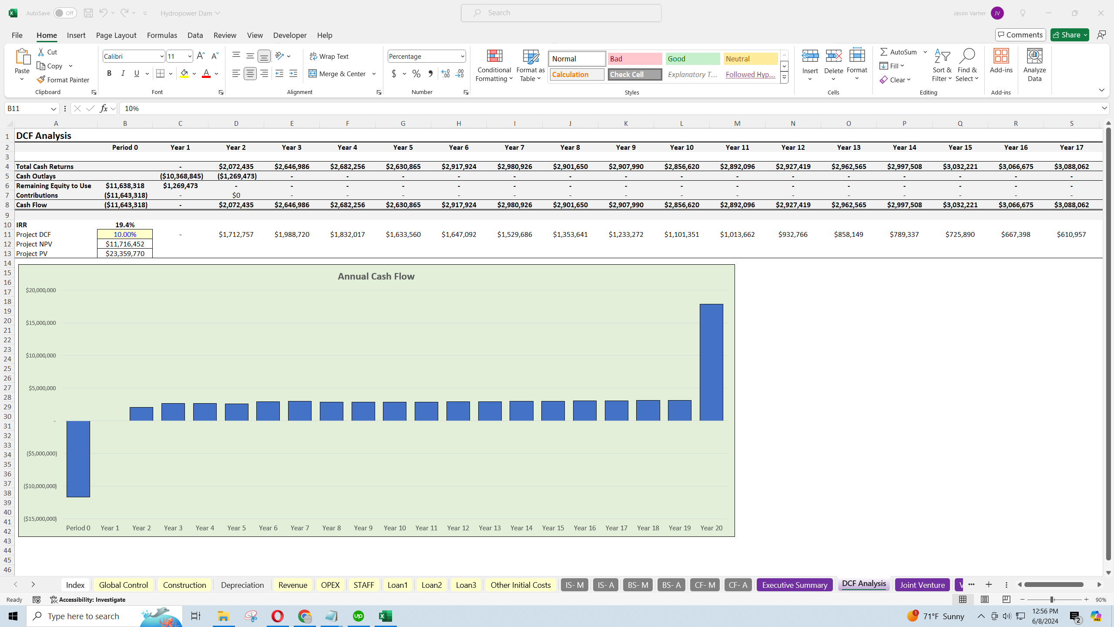The height and width of the screenshot is (627, 1114).
Task: Click the Insert cells icon
Action: 810,56
